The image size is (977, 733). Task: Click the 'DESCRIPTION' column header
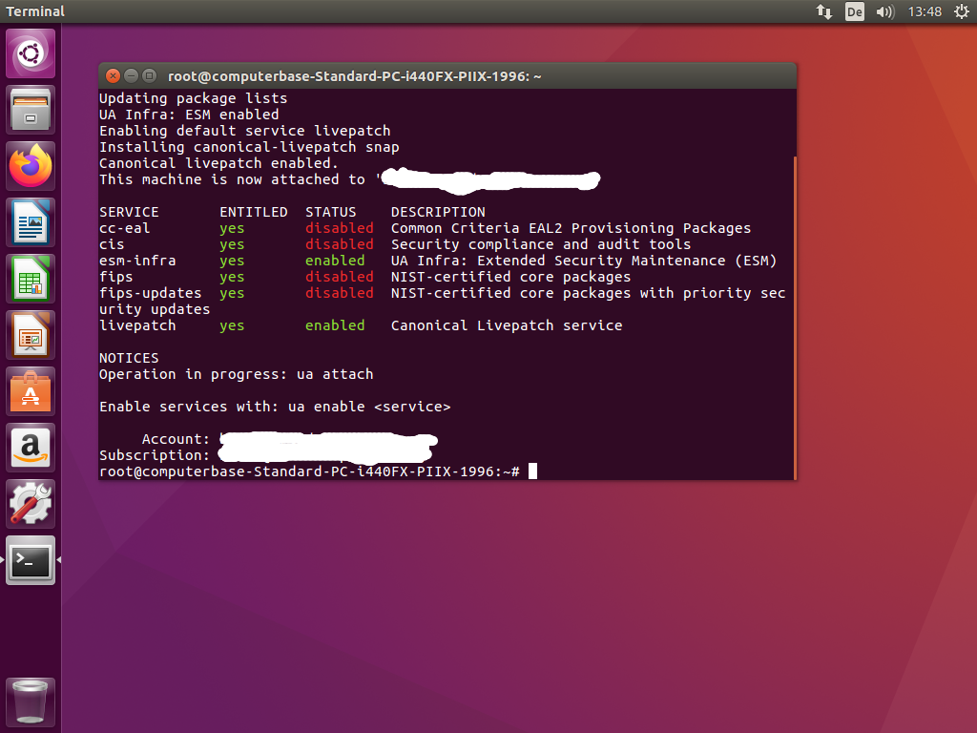[x=438, y=212]
